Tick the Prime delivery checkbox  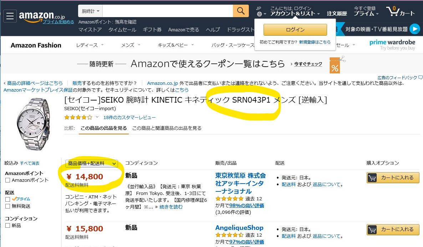8,199
